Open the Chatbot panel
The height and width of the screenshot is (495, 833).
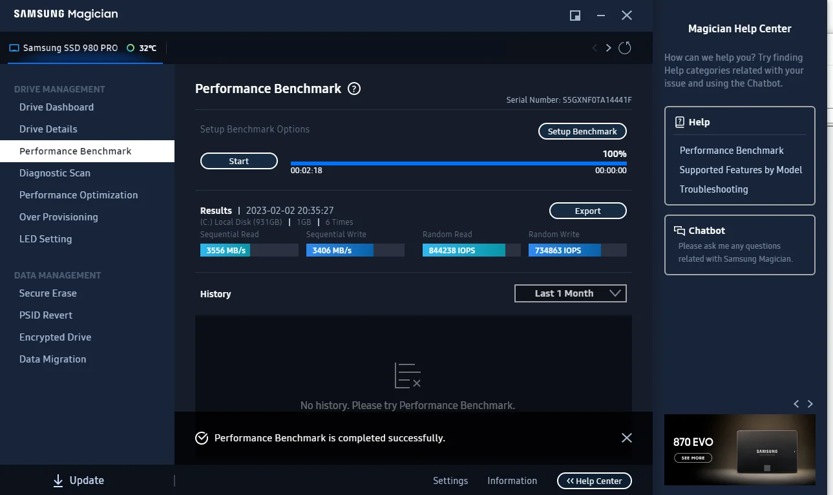pyautogui.click(x=740, y=245)
